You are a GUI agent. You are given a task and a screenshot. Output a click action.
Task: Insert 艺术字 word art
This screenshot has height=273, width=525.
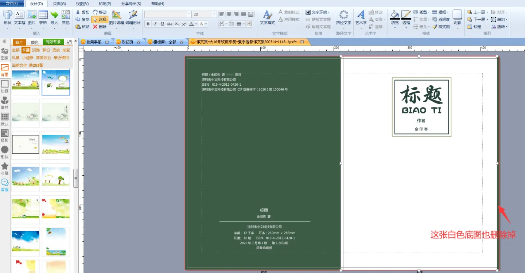pyautogui.click(x=361, y=17)
